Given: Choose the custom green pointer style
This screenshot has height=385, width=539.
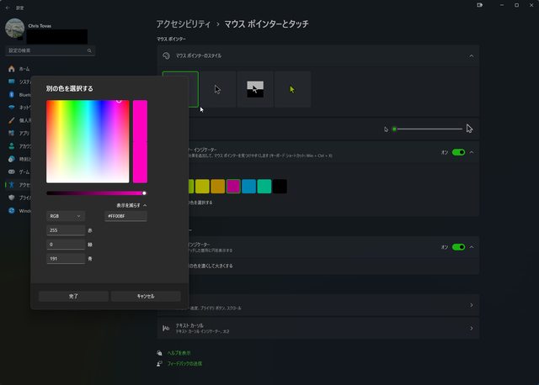Looking at the screenshot, I should (292, 89).
